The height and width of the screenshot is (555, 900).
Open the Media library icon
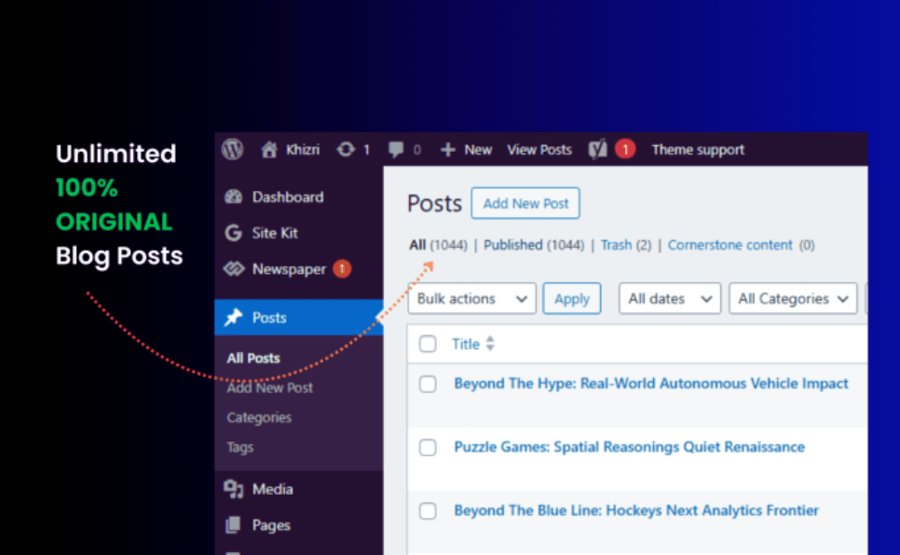pyautogui.click(x=232, y=488)
